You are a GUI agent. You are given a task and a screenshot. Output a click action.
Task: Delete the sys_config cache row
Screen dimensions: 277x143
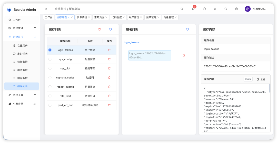tap(109, 59)
